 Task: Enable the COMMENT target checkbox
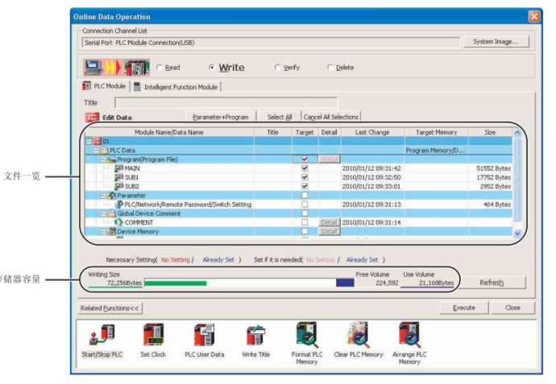(305, 222)
